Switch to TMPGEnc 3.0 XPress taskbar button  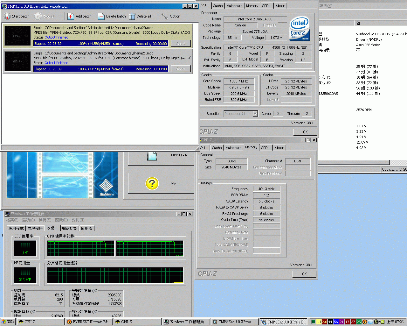pos(234,322)
